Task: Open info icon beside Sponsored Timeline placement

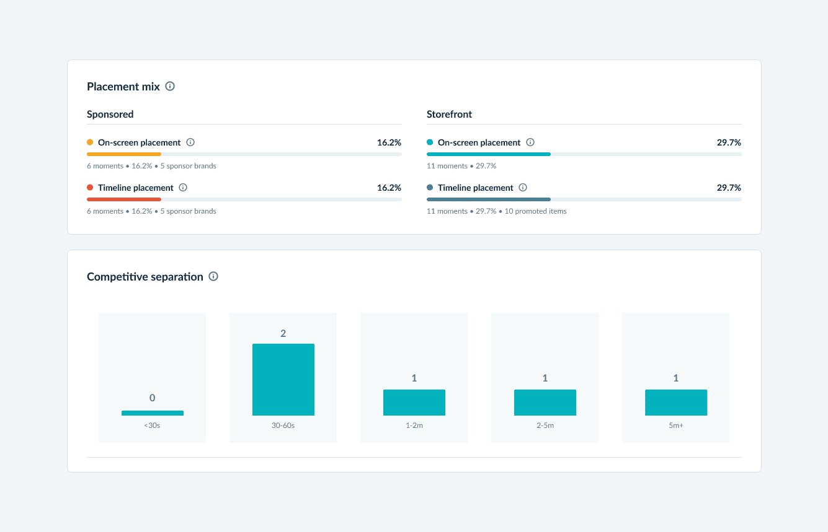Action: (183, 188)
